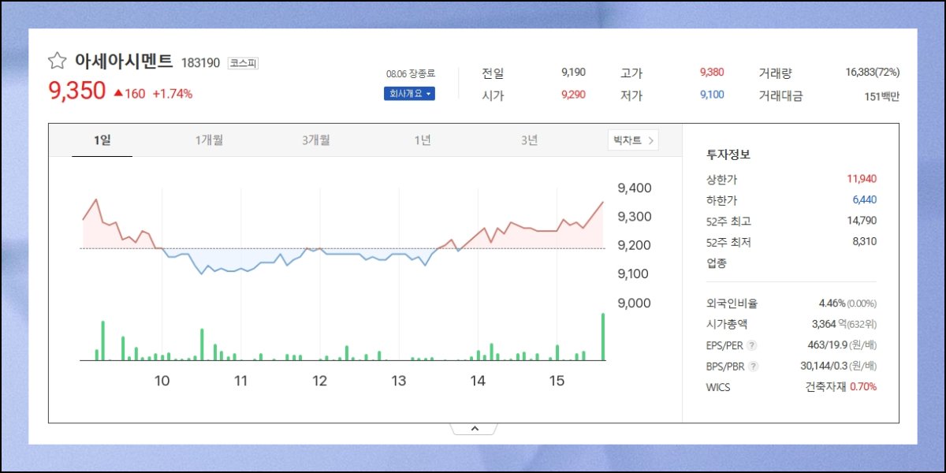Click the 08.06 장종료 status text
Viewport: 946px width, 473px height.
(x=410, y=73)
